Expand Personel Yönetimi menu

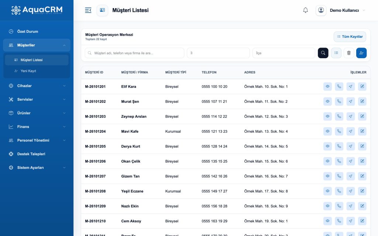coord(37,140)
